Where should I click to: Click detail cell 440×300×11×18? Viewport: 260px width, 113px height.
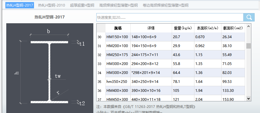tap(151, 98)
